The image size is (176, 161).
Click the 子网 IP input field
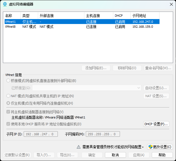[x=41, y=134]
